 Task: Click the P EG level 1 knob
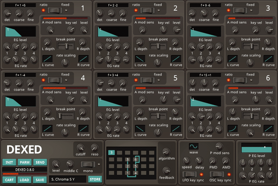[243, 162]
